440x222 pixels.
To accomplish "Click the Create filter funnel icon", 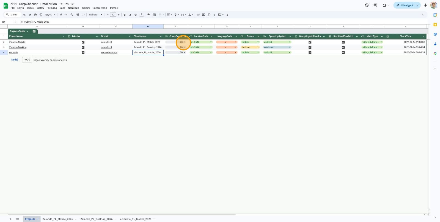I will coord(215,15).
